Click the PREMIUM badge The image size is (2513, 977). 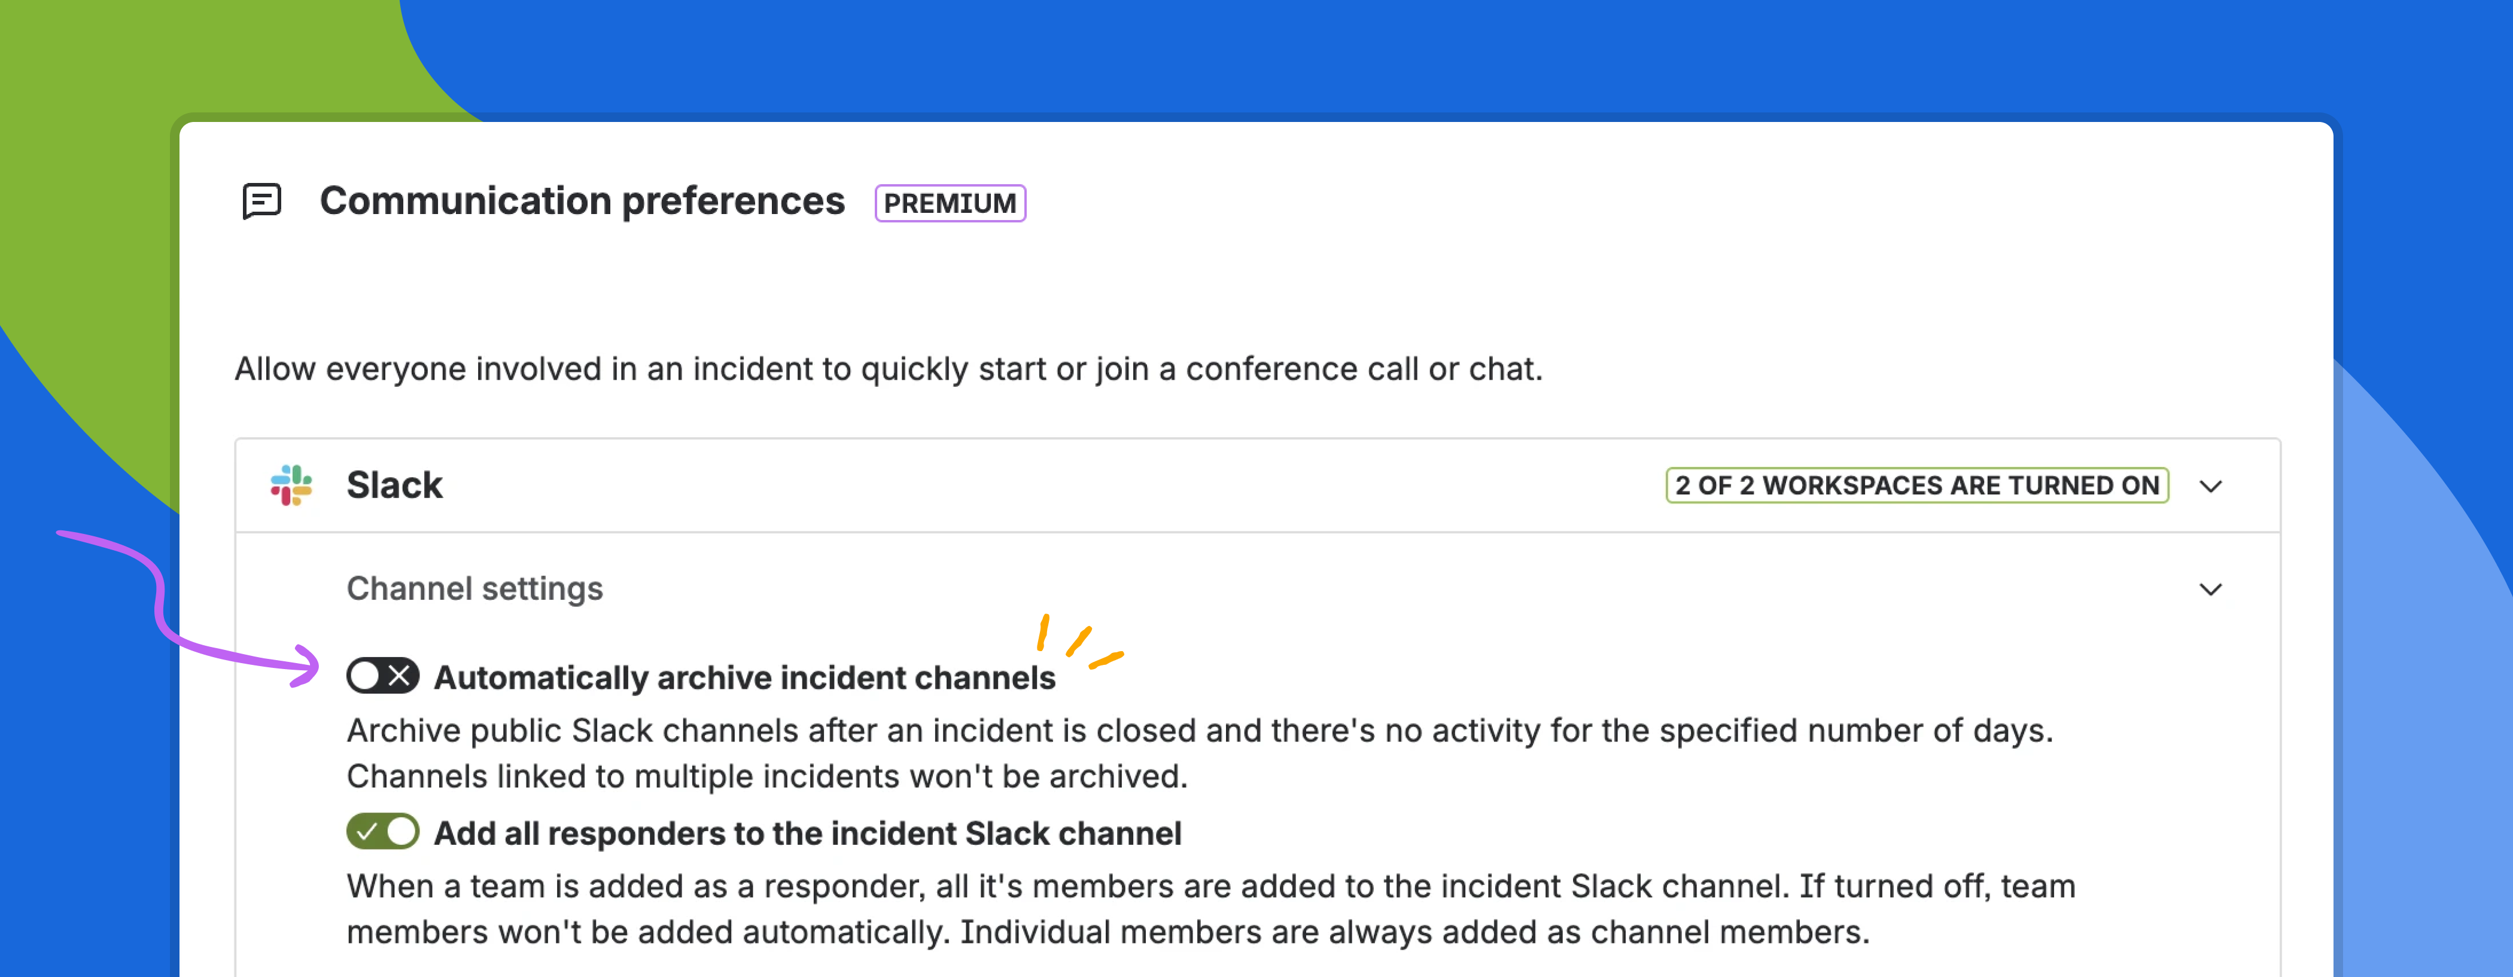[x=949, y=203]
